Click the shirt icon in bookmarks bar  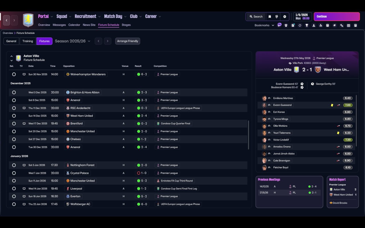point(286,25)
